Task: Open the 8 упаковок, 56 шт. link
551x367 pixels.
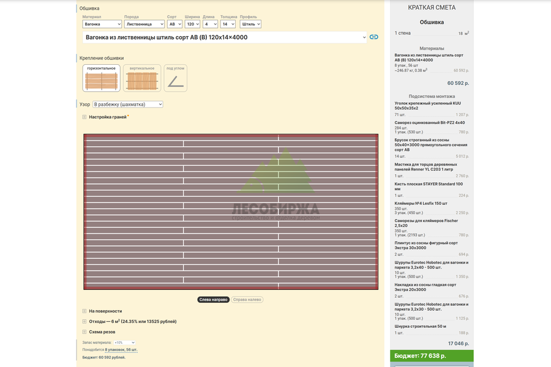Action: pyautogui.click(x=121, y=350)
